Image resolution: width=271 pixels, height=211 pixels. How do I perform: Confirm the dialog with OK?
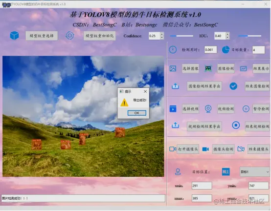(x=136, y=113)
